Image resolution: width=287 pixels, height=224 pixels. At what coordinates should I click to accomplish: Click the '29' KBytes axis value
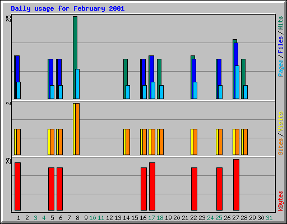(x=8, y=161)
